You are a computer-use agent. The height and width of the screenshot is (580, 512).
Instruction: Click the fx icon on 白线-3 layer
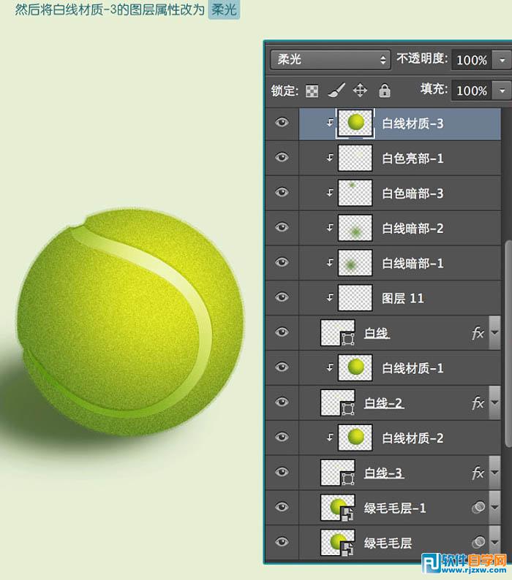(x=478, y=473)
